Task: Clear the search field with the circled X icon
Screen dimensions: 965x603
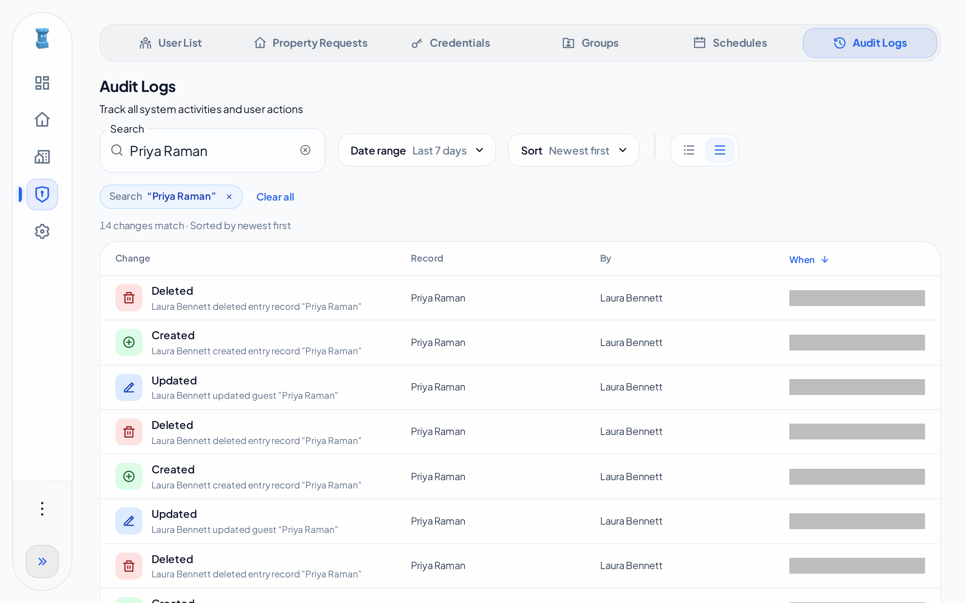Action: click(305, 150)
